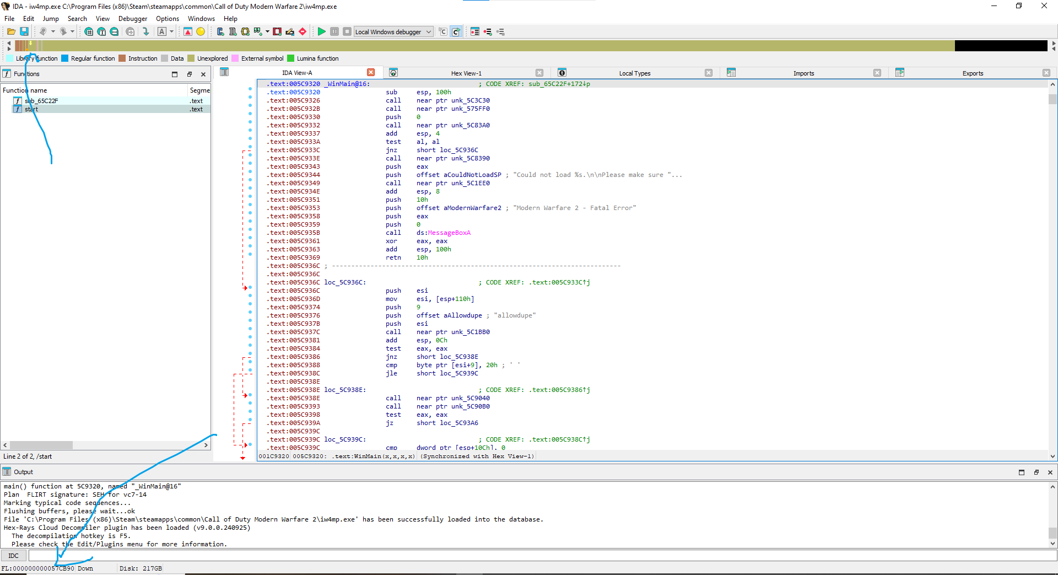
Task: Click the greyed lines toolbar icon
Action: pyautogui.click(x=500, y=31)
